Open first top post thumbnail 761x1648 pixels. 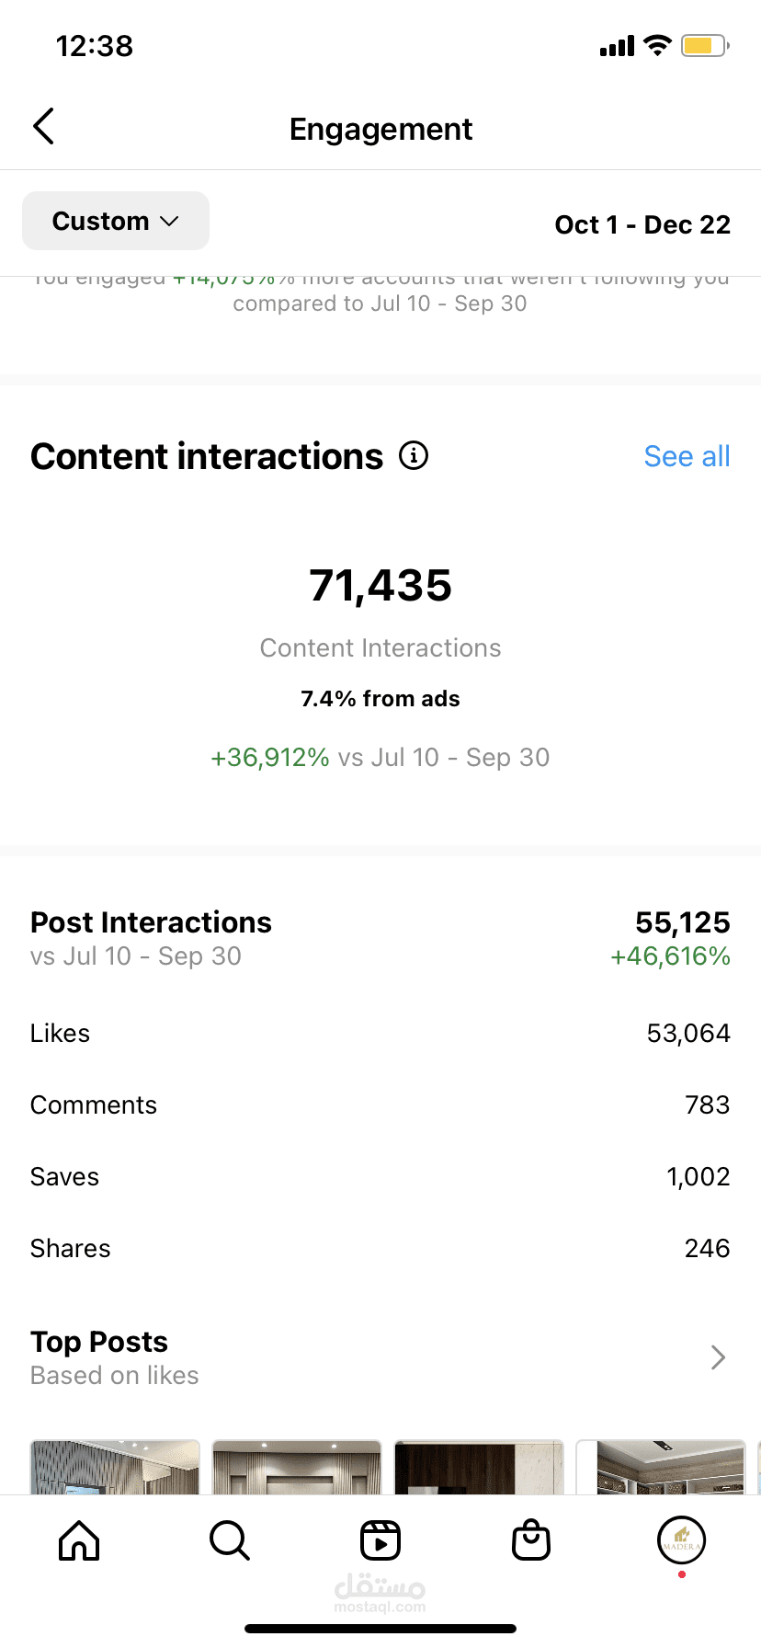click(x=115, y=1468)
